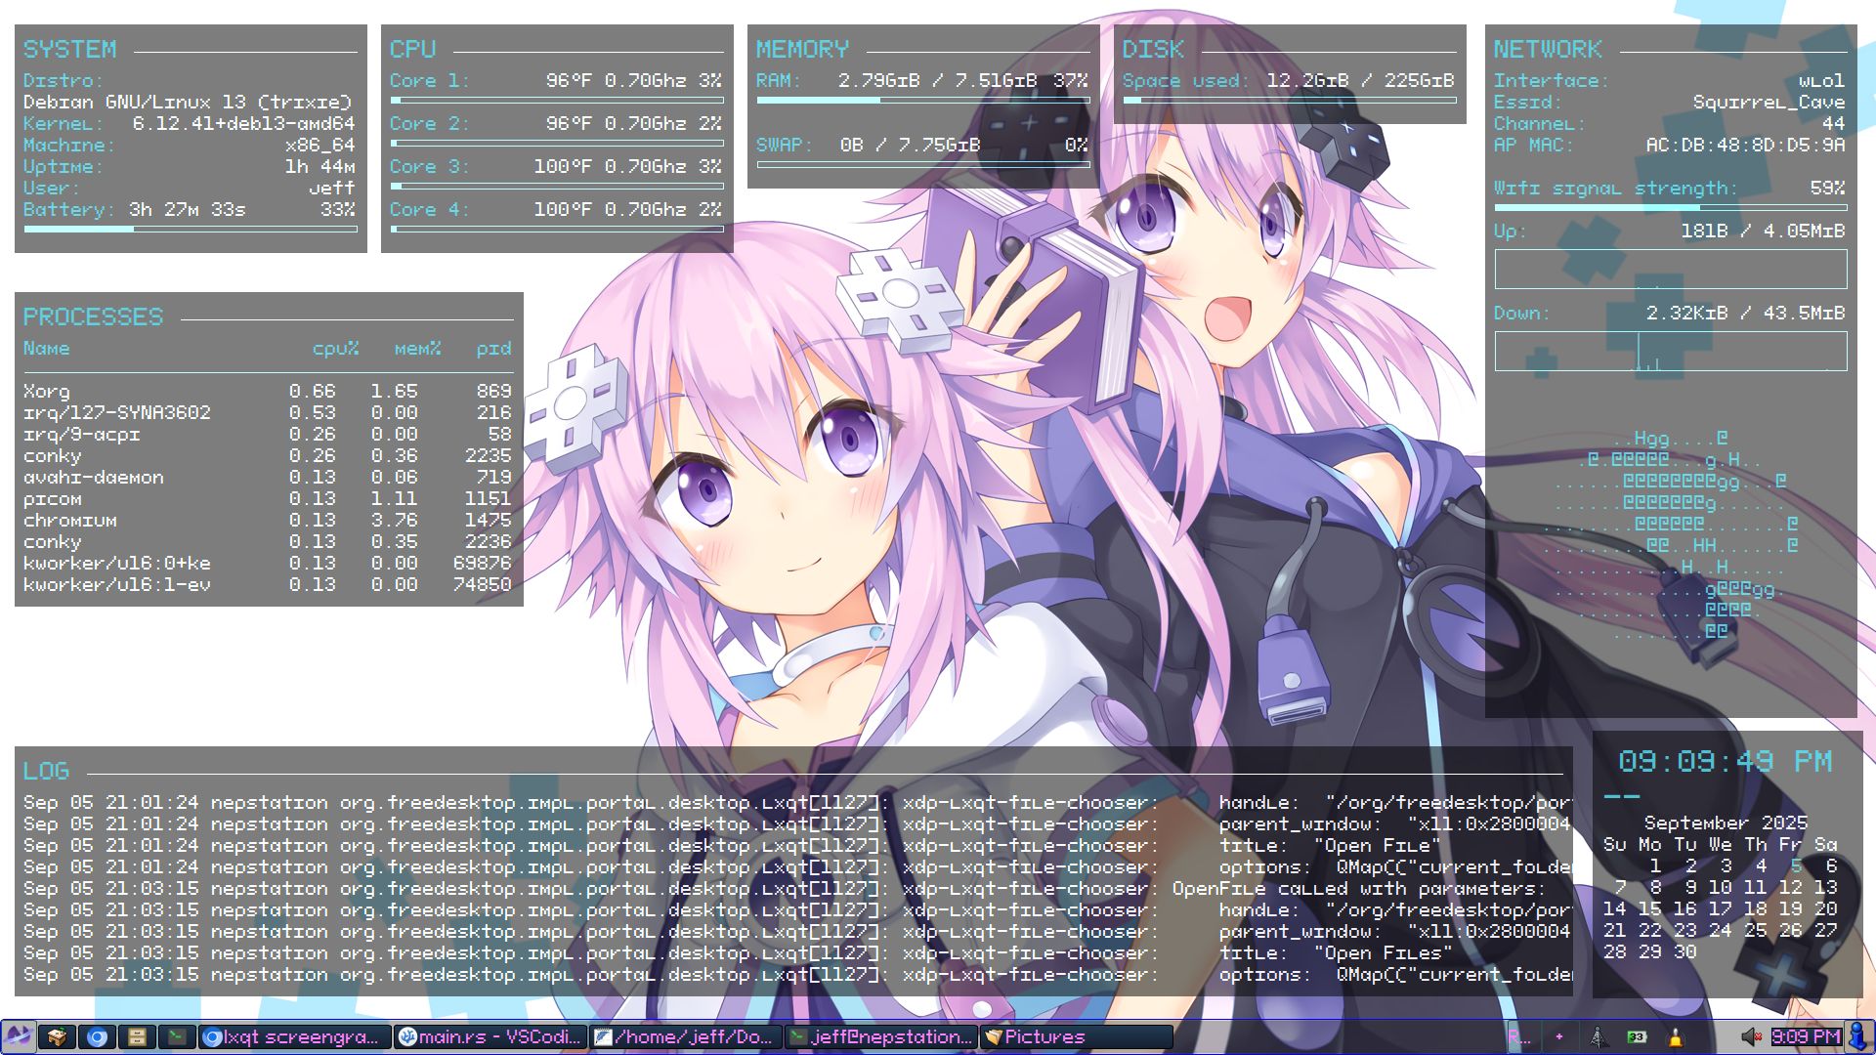Click the R... desktop pager item
This screenshot has width=1876, height=1055.
[1519, 1036]
